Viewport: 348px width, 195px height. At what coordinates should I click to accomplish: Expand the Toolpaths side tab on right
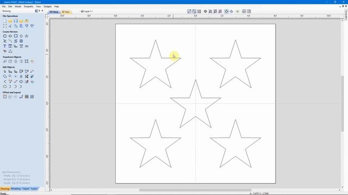tap(346, 15)
